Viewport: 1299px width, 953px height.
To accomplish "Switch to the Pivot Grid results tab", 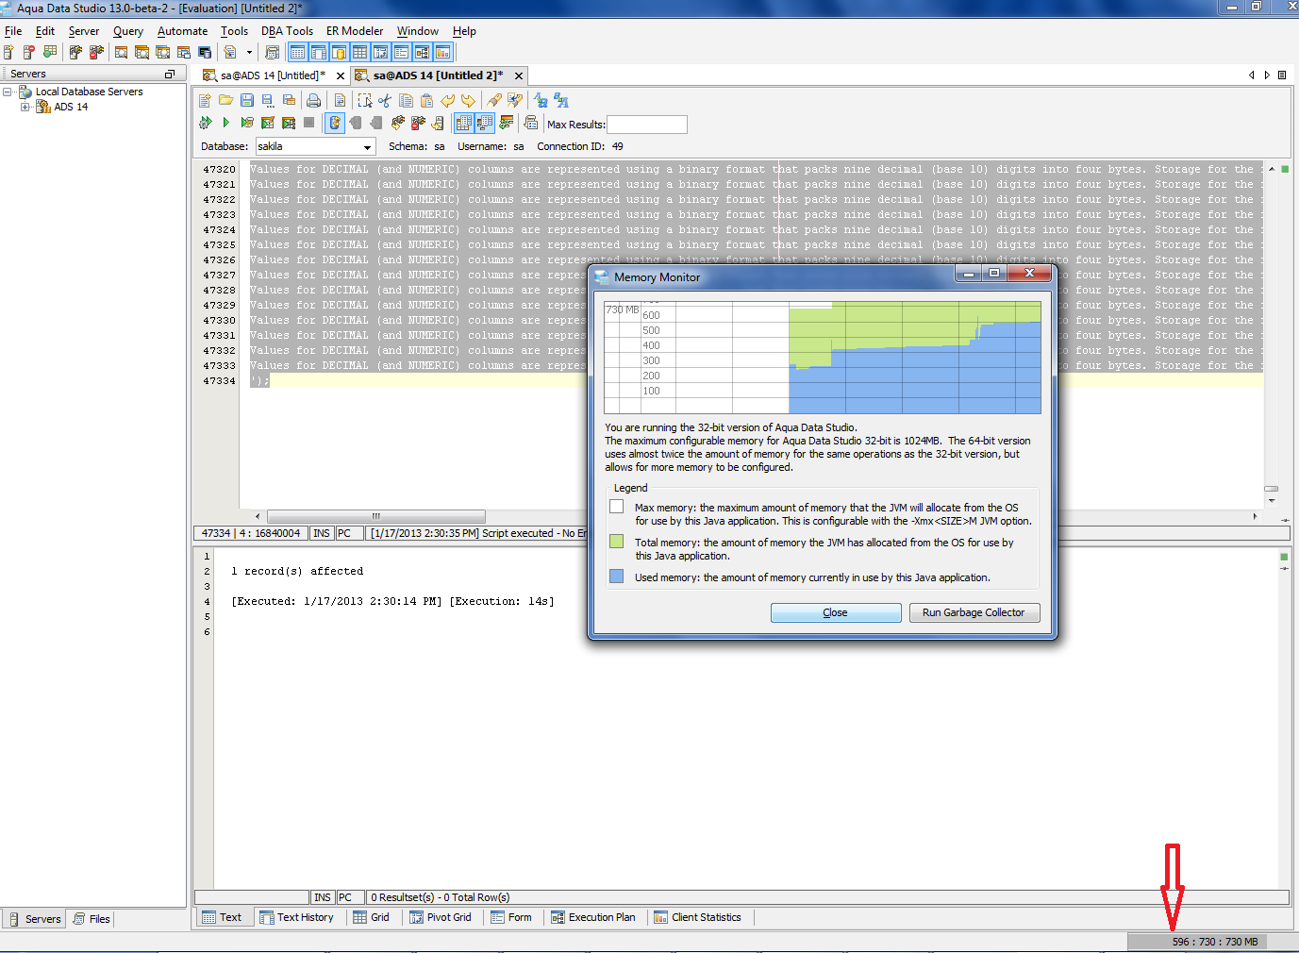I will pyautogui.click(x=440, y=917).
